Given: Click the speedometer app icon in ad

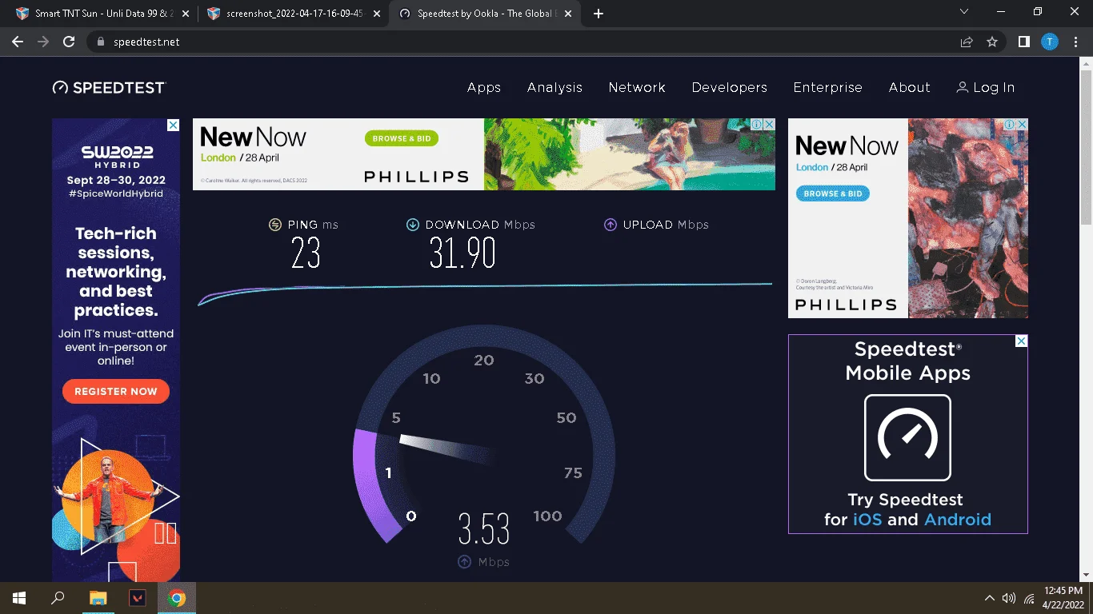Looking at the screenshot, I should (907, 437).
